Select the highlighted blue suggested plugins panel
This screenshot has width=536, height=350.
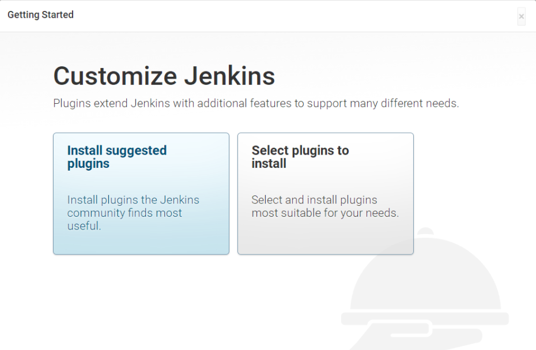(141, 193)
